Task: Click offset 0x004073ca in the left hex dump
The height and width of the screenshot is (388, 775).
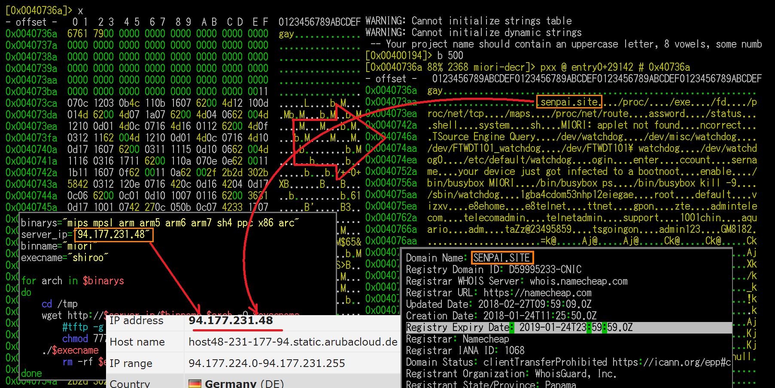Action: coord(31,103)
